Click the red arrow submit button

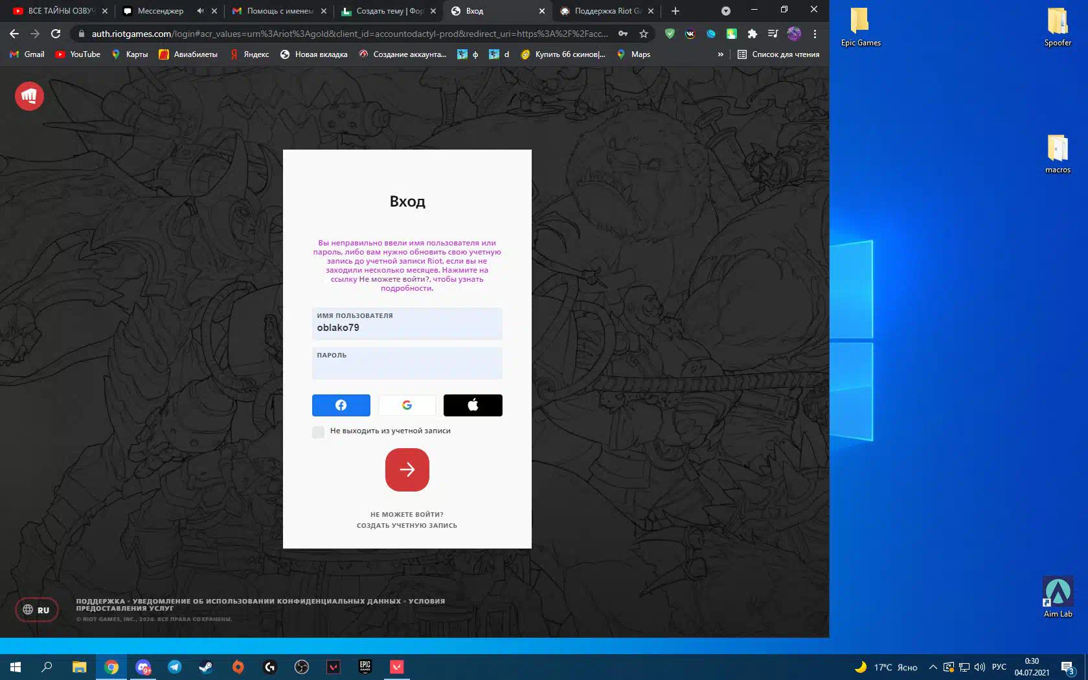point(407,470)
